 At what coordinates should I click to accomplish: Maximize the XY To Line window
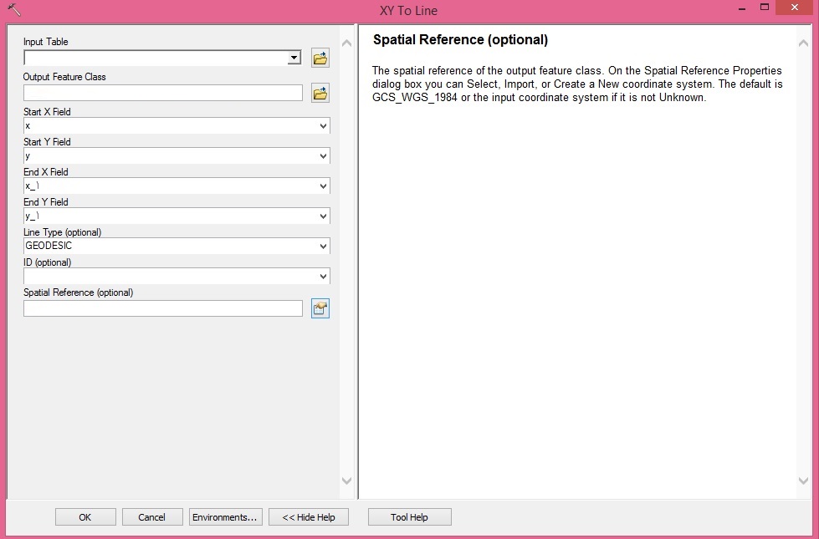coord(765,8)
